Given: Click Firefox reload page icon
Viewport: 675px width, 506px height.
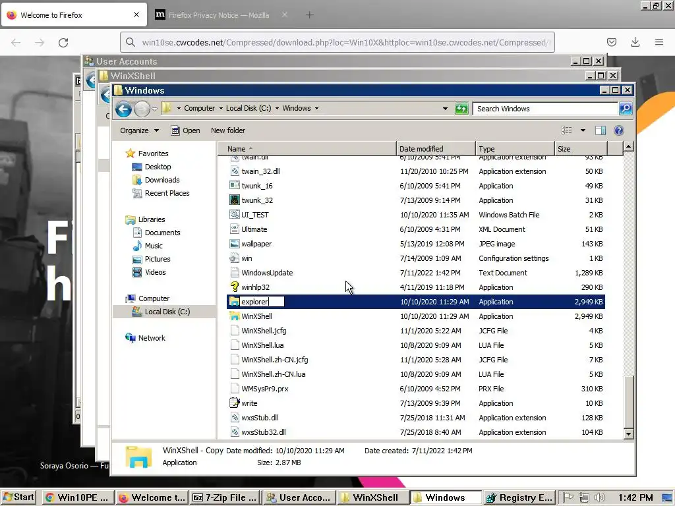Looking at the screenshot, I should click(x=63, y=43).
